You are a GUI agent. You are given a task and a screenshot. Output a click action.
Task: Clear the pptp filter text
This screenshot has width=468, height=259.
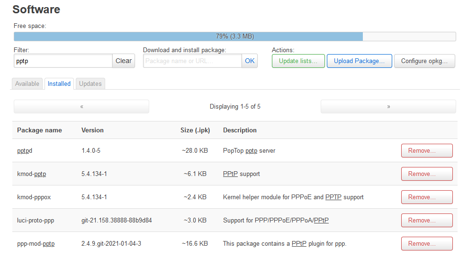(x=124, y=61)
